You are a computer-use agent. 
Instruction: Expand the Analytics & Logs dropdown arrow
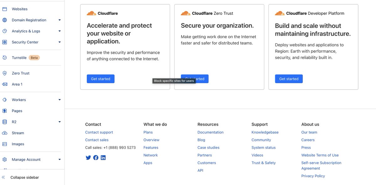click(x=60, y=31)
